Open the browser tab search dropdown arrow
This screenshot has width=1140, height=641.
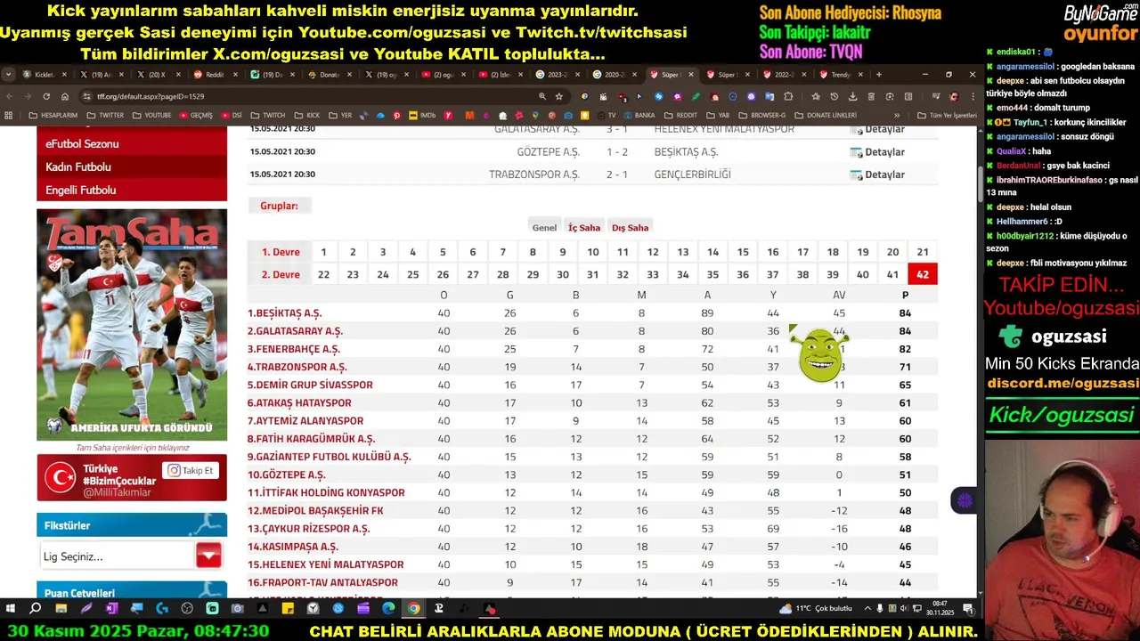pyautogui.click(x=8, y=75)
